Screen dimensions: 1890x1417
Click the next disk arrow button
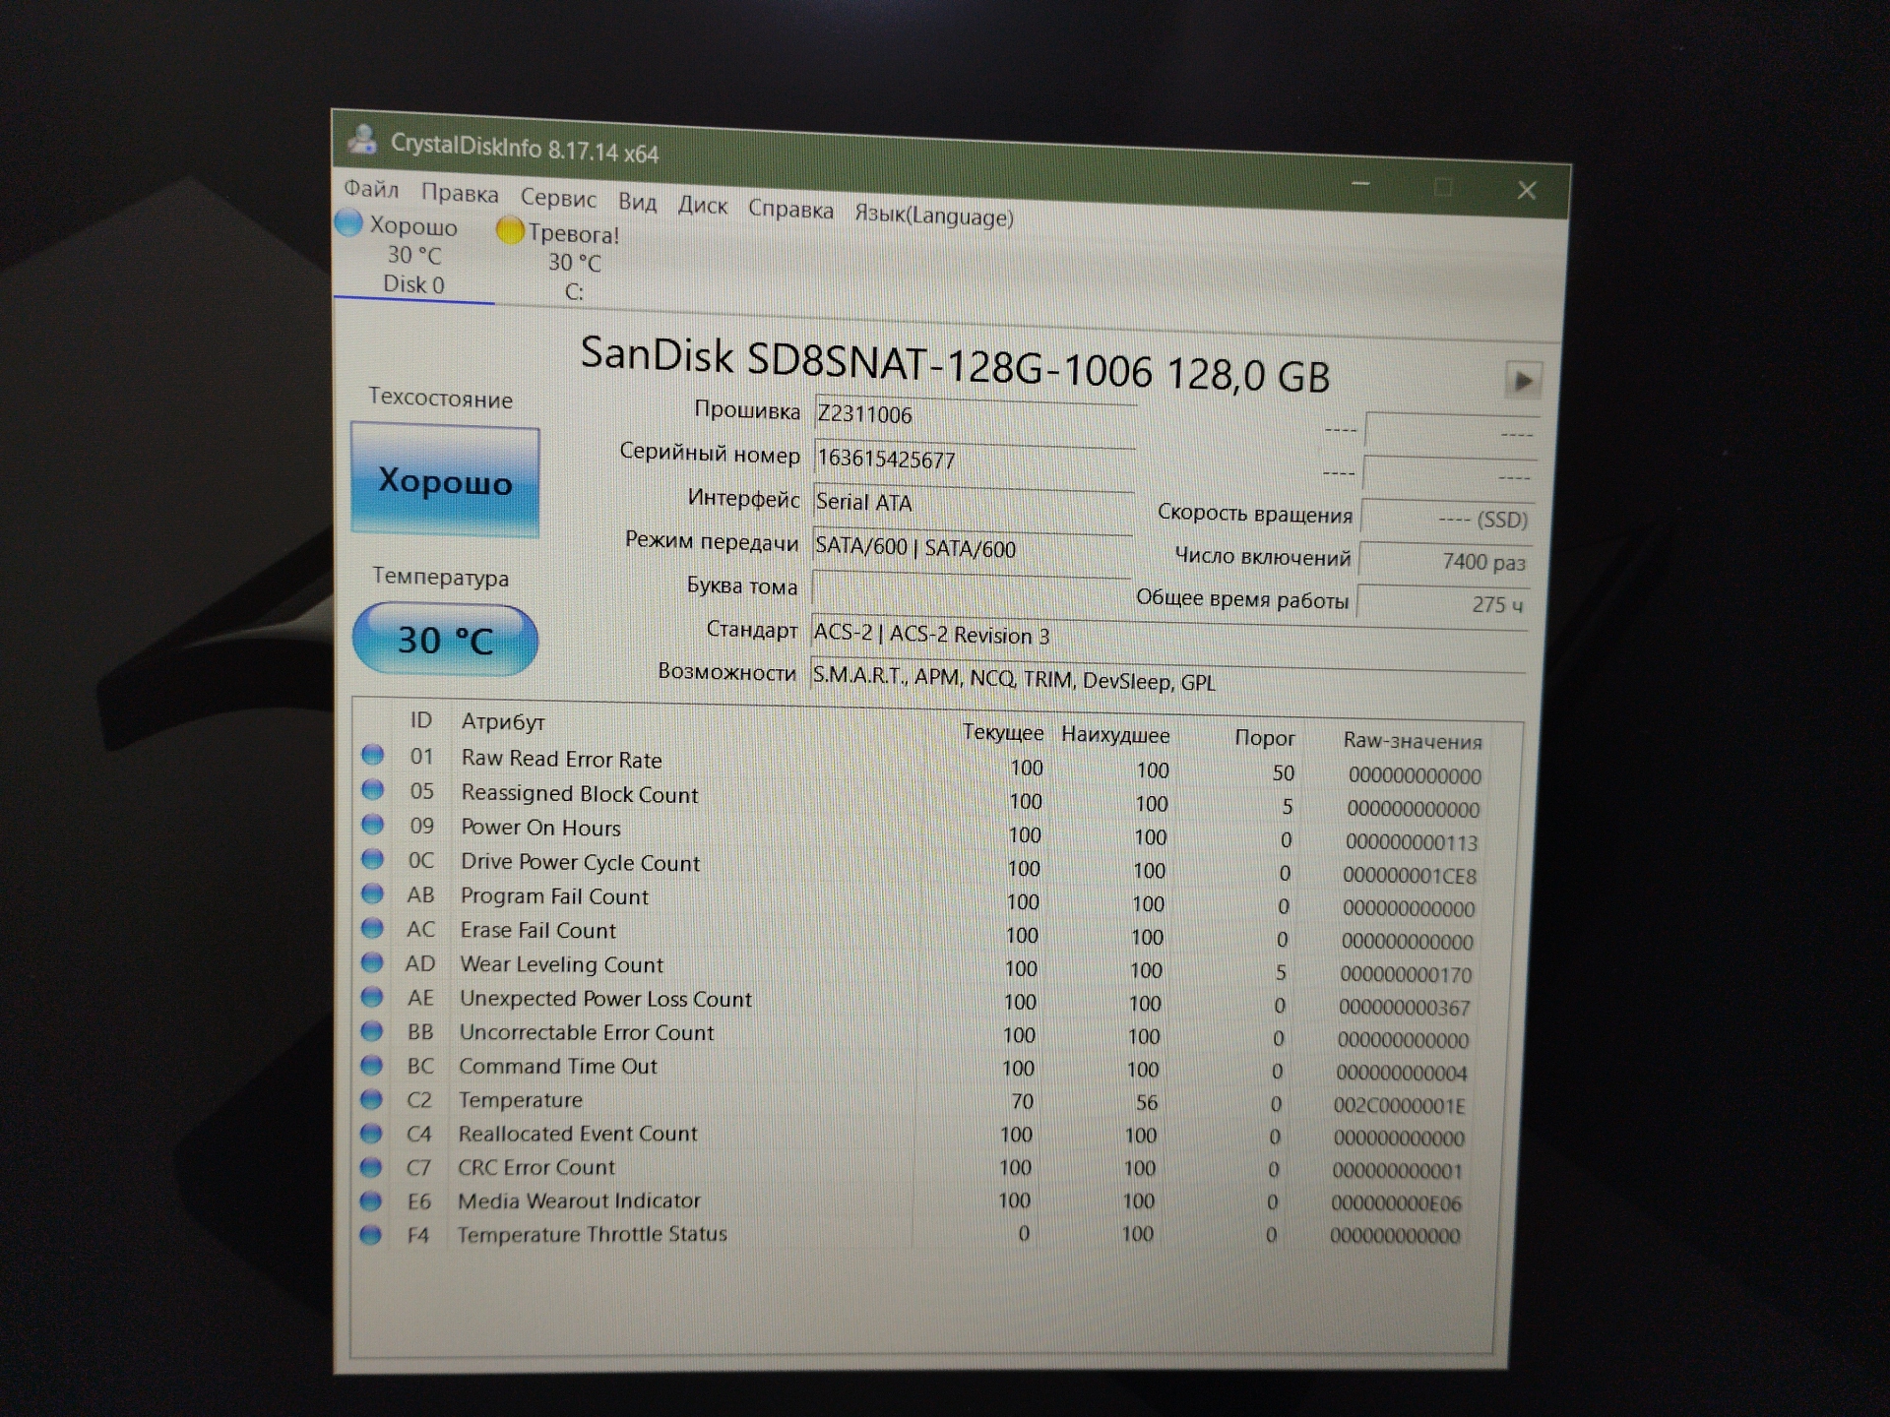[x=1523, y=380]
